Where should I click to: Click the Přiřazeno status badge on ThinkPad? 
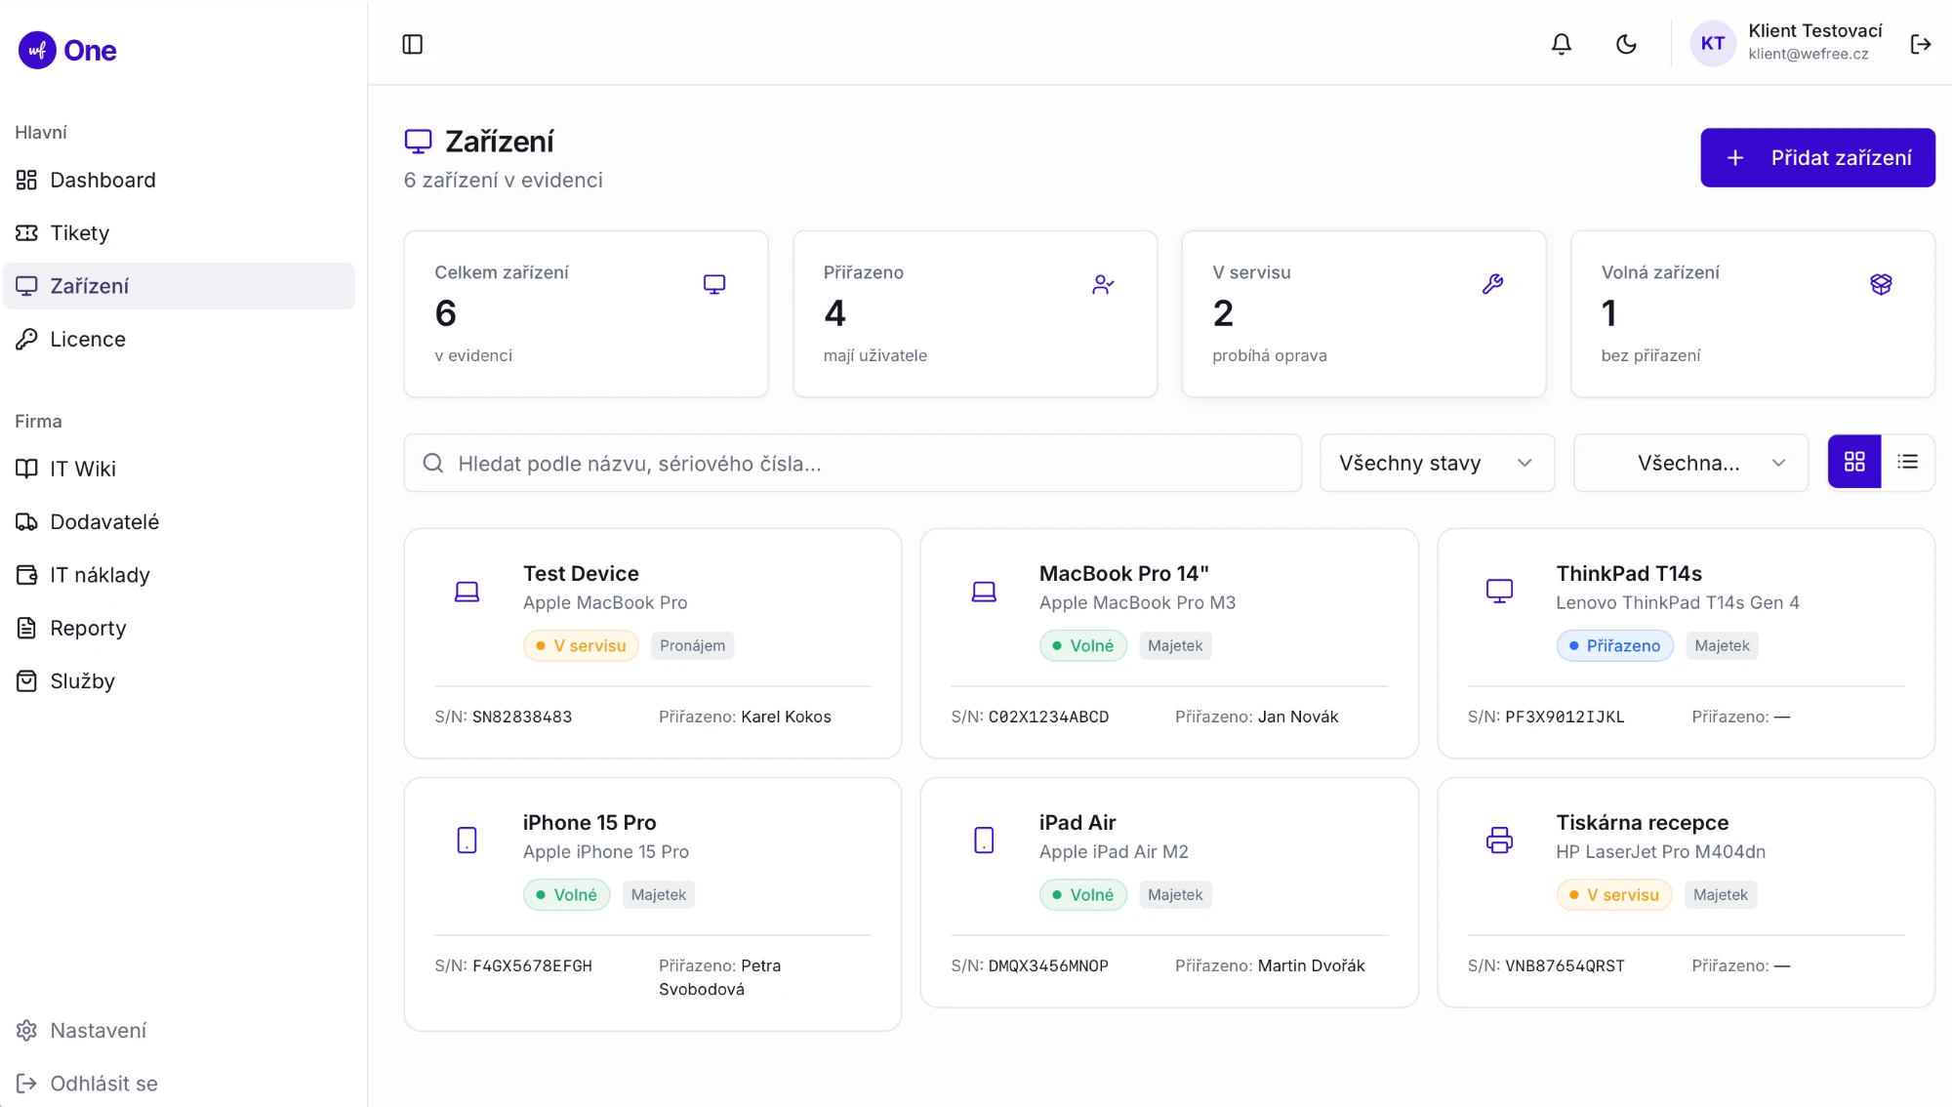click(x=1614, y=645)
